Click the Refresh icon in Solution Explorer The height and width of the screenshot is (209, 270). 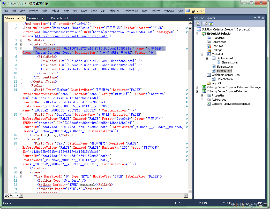[x=211, y=24]
